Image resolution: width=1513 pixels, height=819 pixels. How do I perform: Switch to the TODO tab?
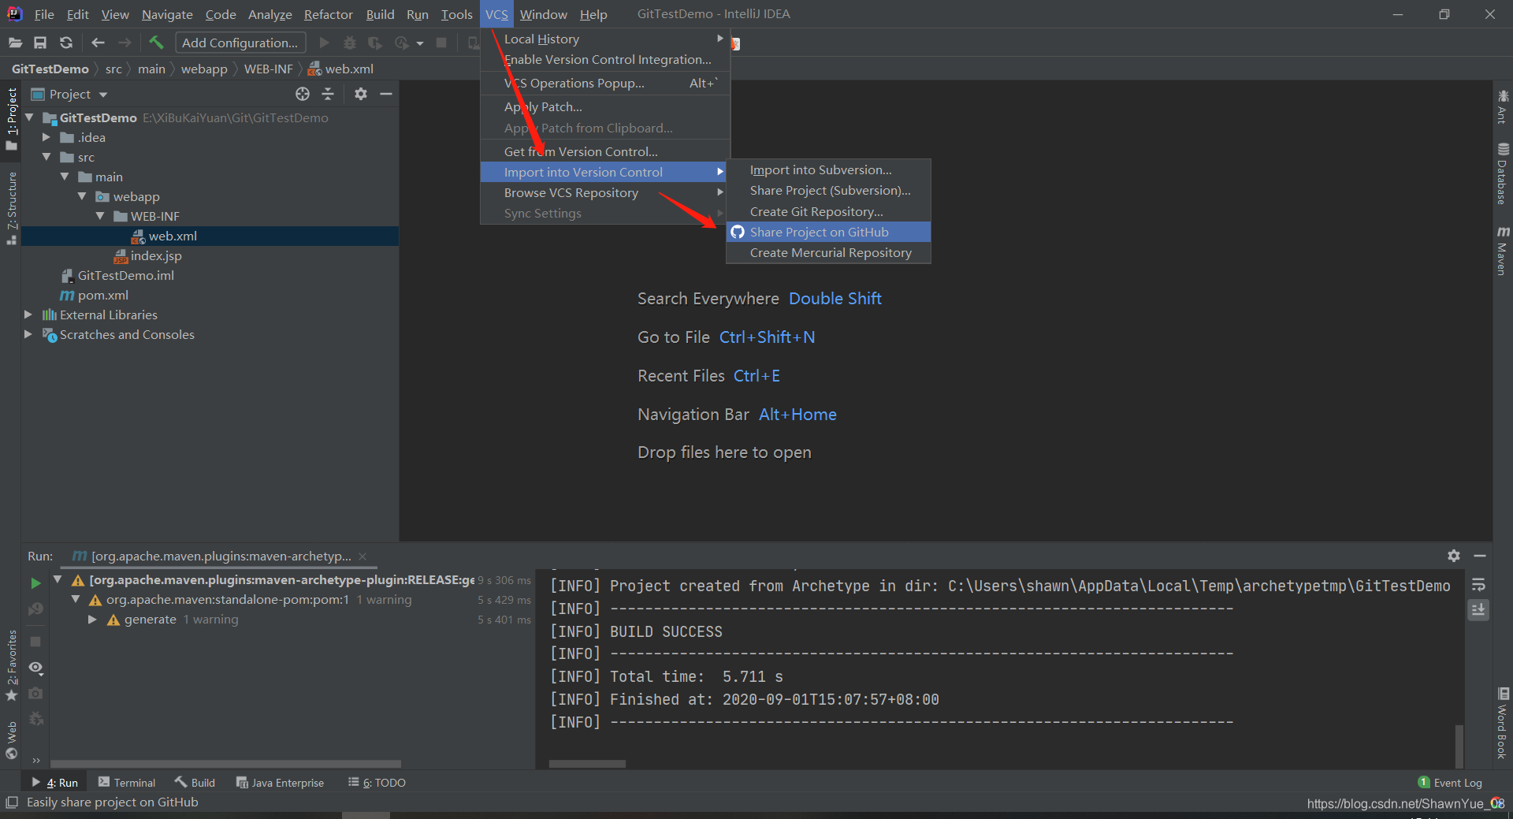pos(377,783)
